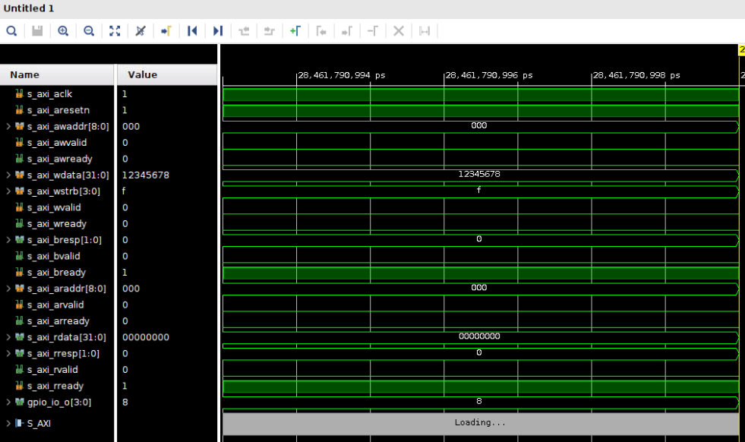Expand the s_axi_bresp[1:0] bus
This screenshot has width=745, height=442.
(8, 240)
